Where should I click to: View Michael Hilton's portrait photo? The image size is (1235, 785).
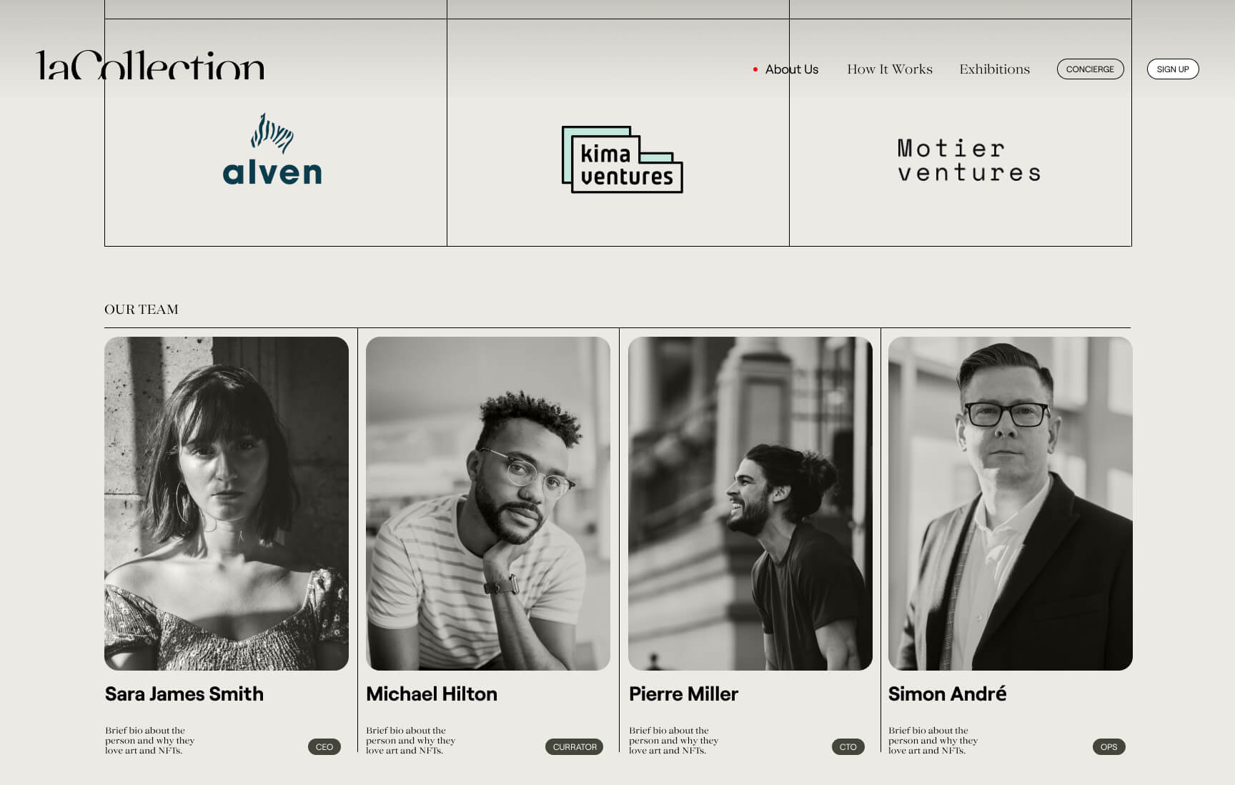pyautogui.click(x=488, y=503)
